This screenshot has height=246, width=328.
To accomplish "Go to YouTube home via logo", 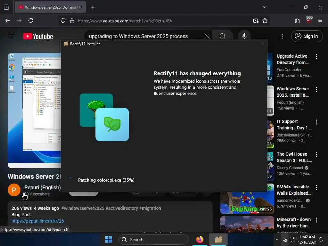I will click(x=38, y=37).
